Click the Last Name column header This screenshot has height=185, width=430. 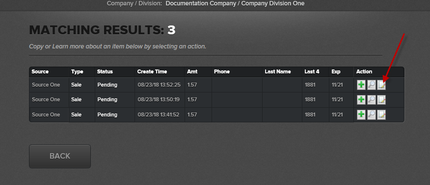277,71
